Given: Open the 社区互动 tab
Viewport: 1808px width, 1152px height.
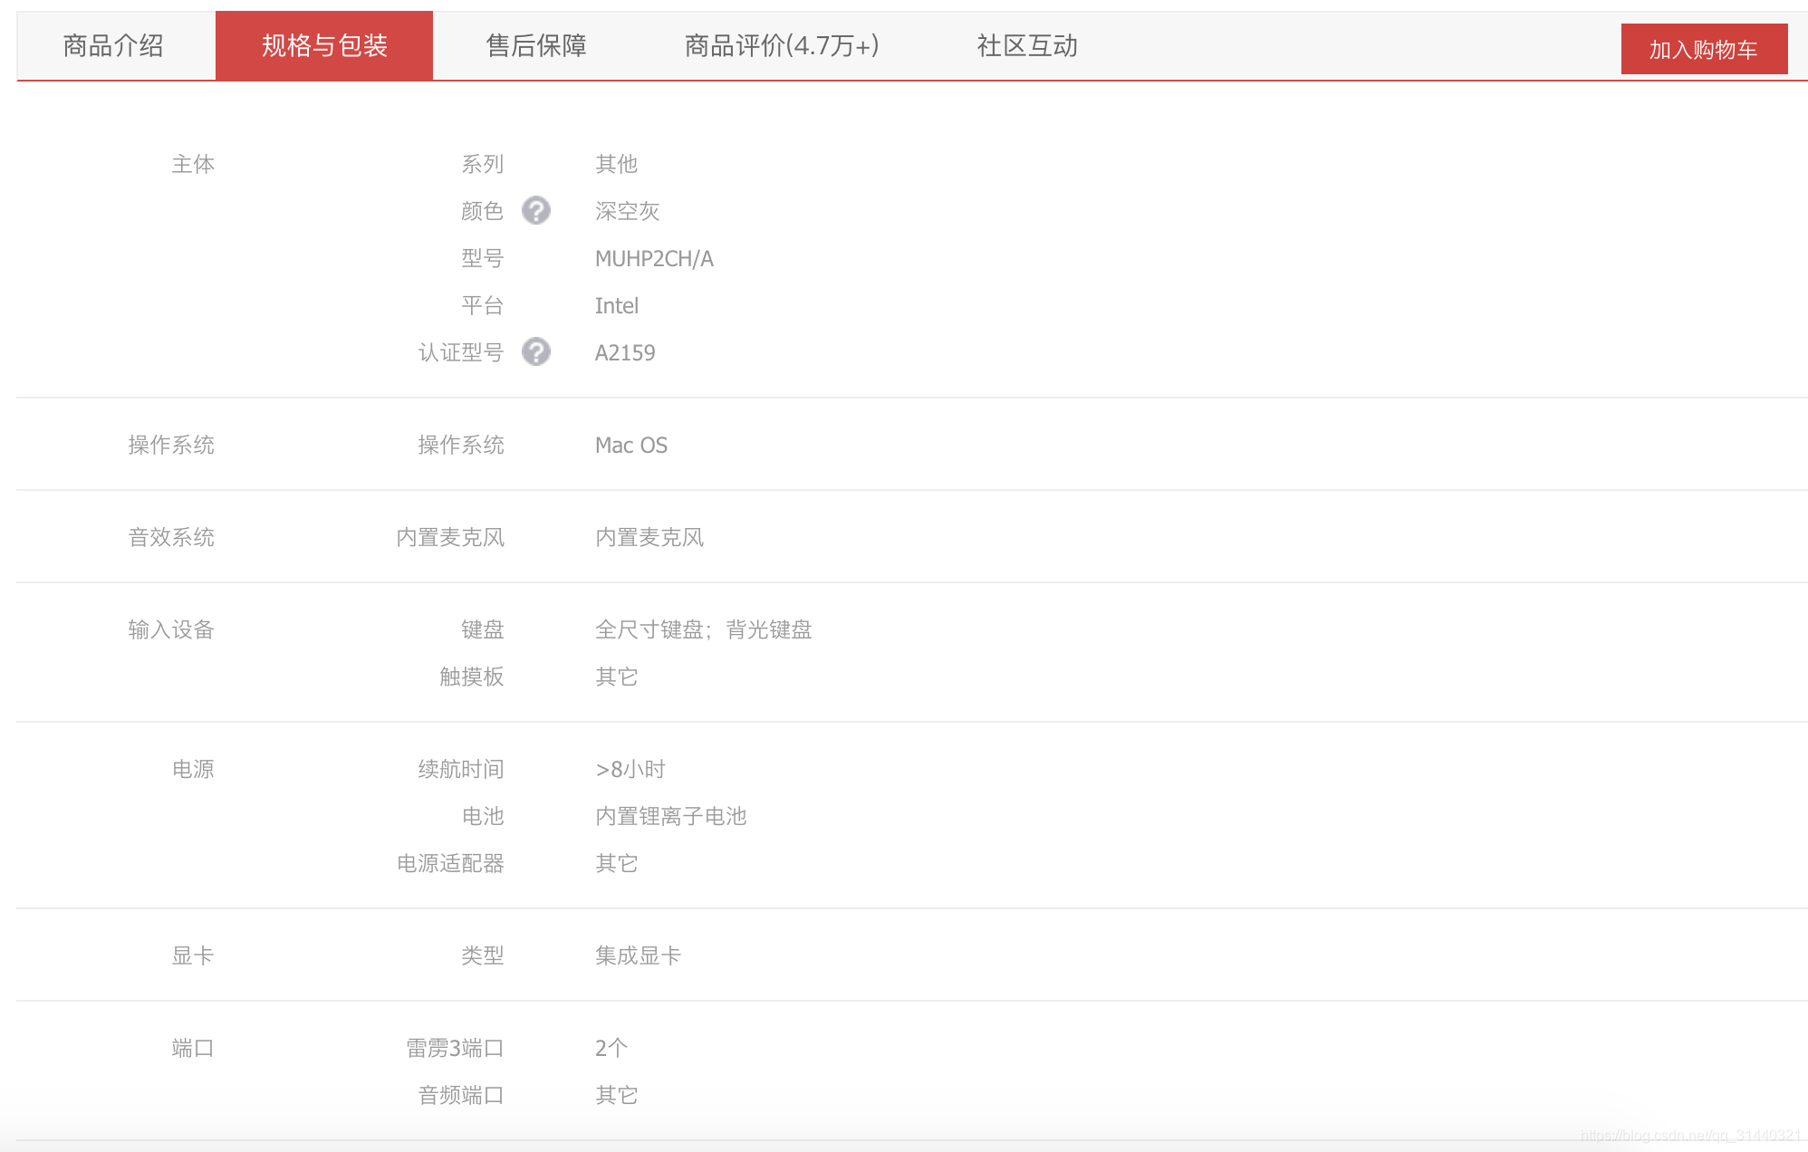Looking at the screenshot, I should click(1024, 45).
